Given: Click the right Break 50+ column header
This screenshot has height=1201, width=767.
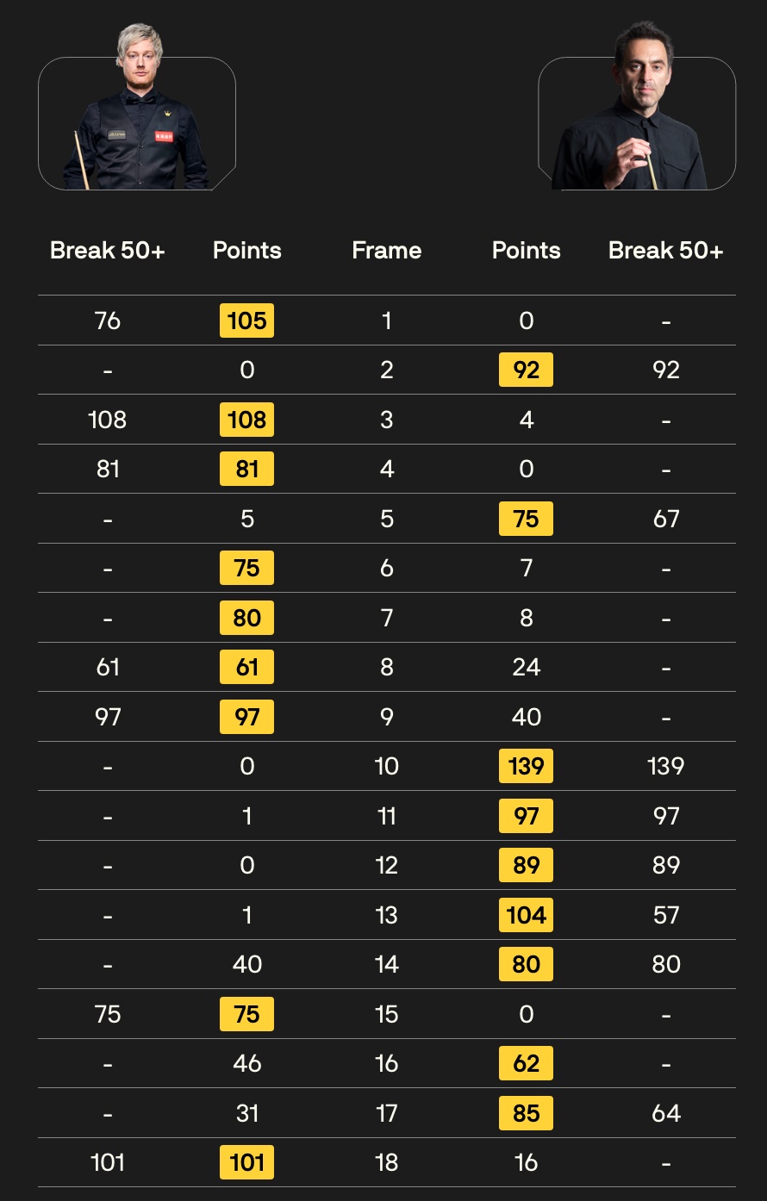Looking at the screenshot, I should (665, 251).
